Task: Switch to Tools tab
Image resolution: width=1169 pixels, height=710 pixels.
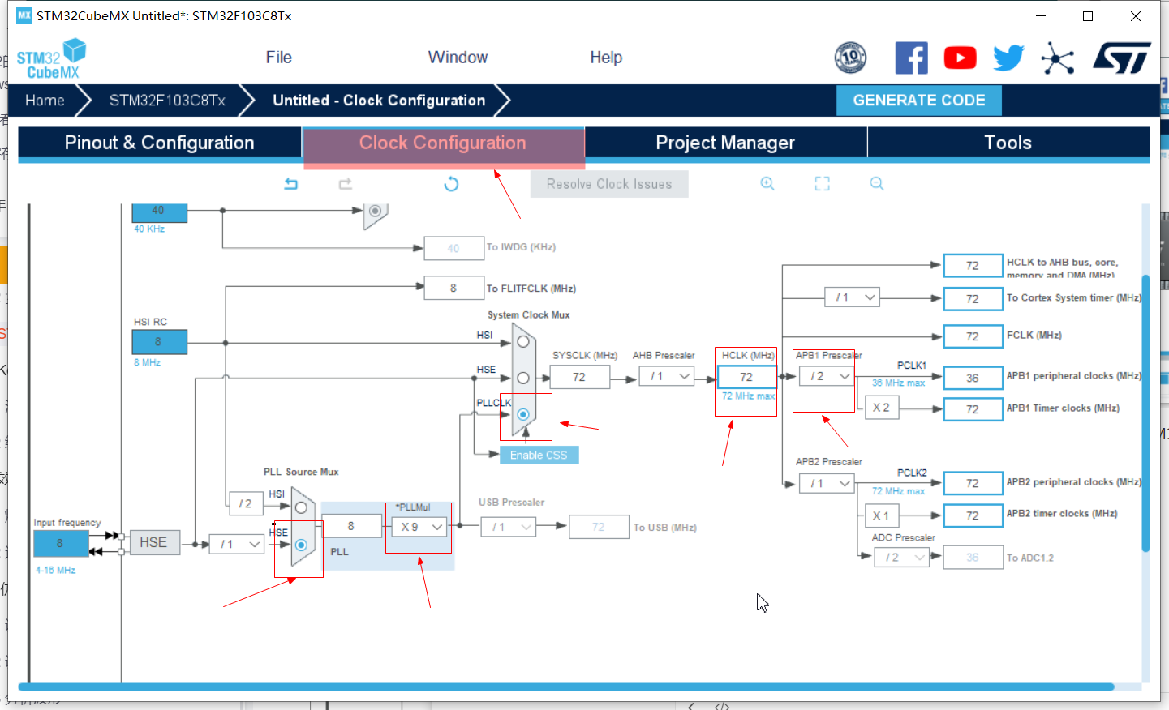Action: 1008,143
